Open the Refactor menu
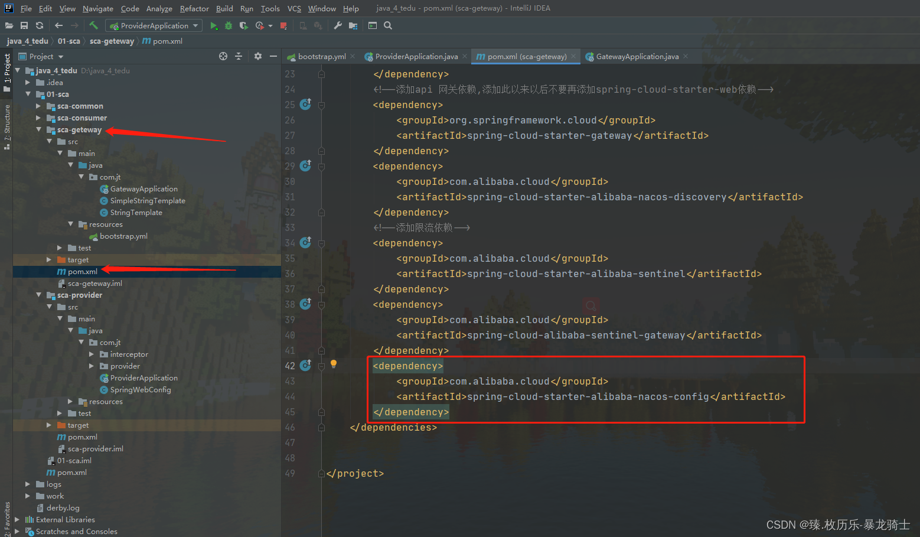This screenshot has height=537, width=920. [194, 8]
